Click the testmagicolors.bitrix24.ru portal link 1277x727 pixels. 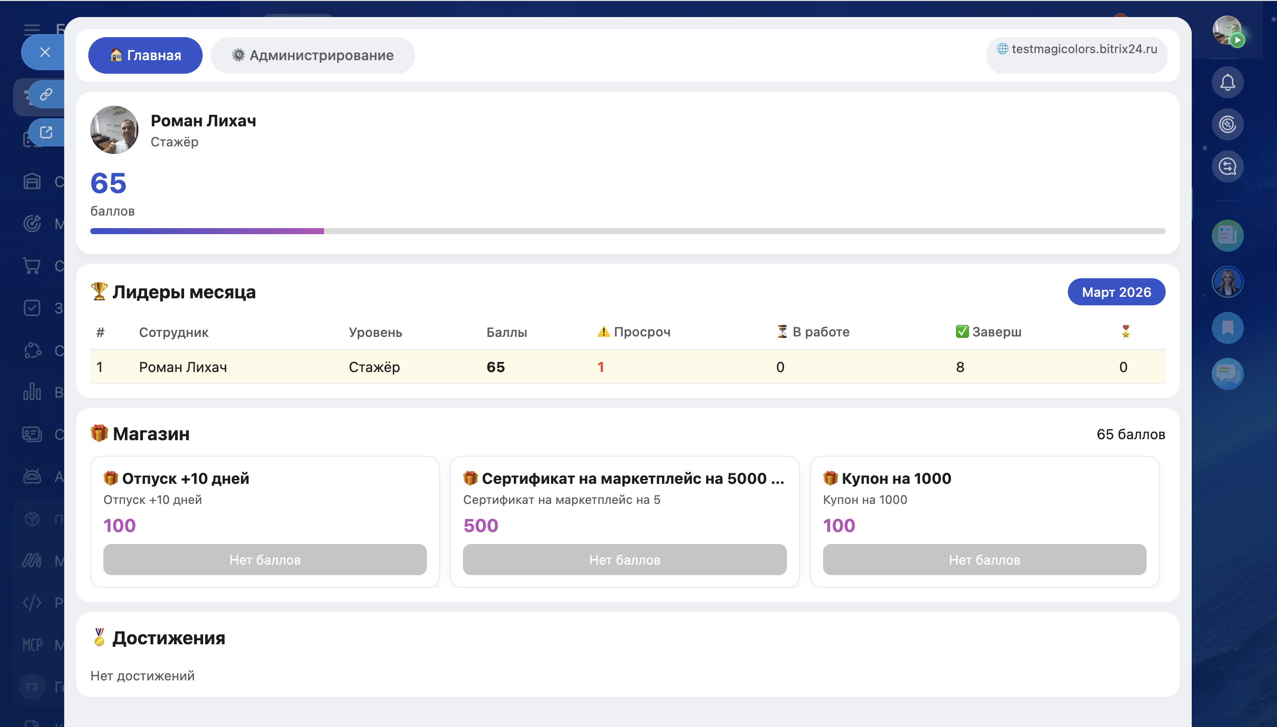point(1077,49)
